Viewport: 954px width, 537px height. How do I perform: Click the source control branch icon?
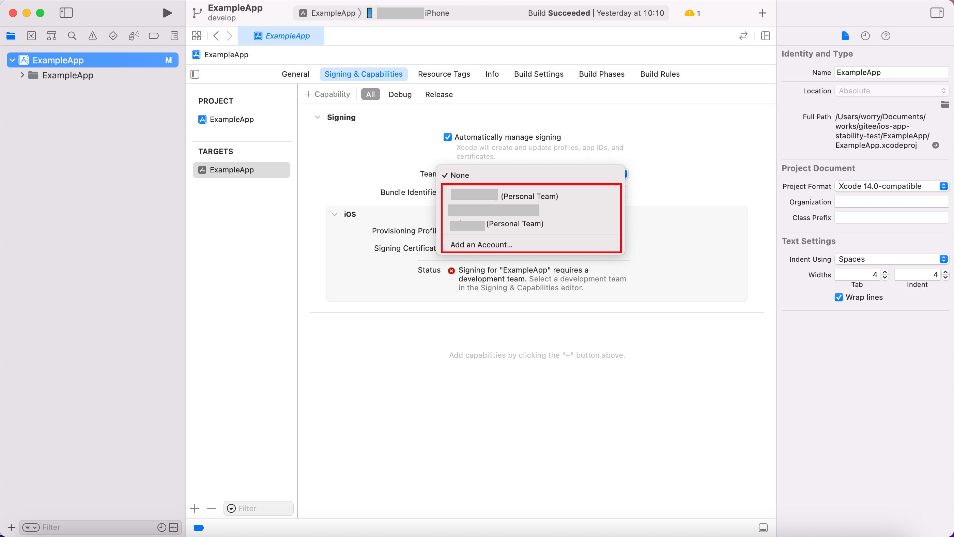click(x=197, y=13)
